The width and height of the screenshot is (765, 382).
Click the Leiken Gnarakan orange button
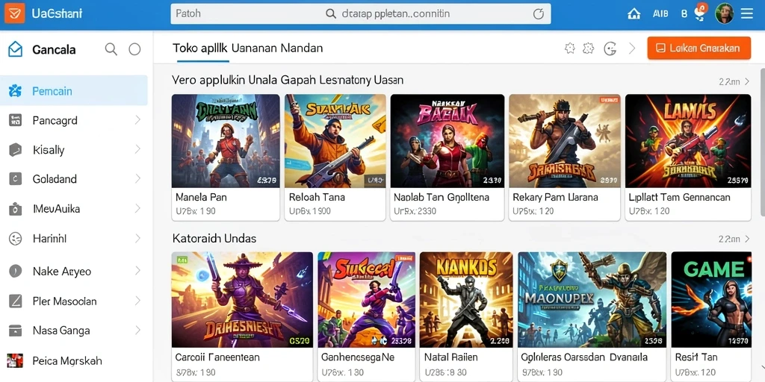[699, 48]
